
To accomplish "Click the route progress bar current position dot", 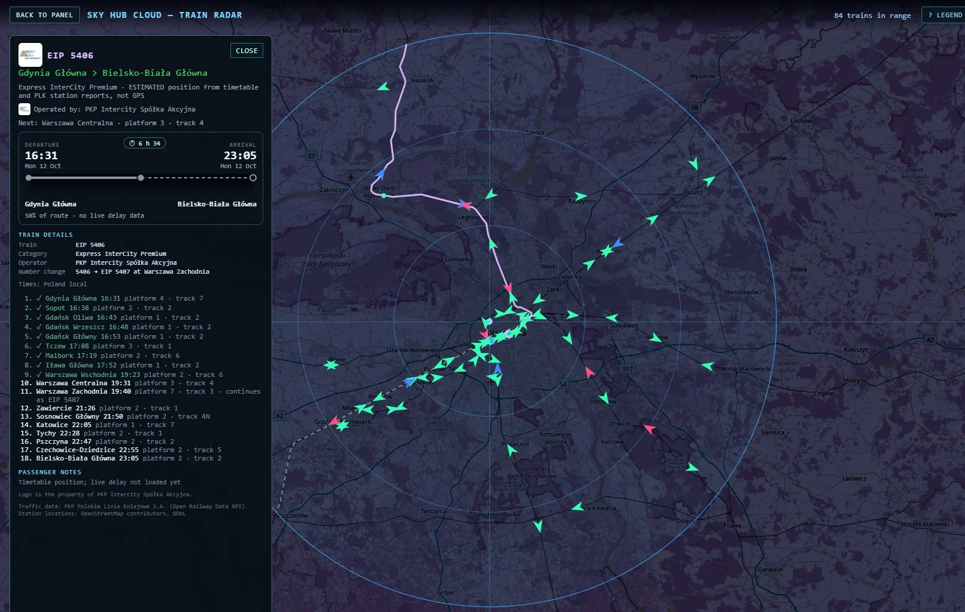I will (141, 178).
